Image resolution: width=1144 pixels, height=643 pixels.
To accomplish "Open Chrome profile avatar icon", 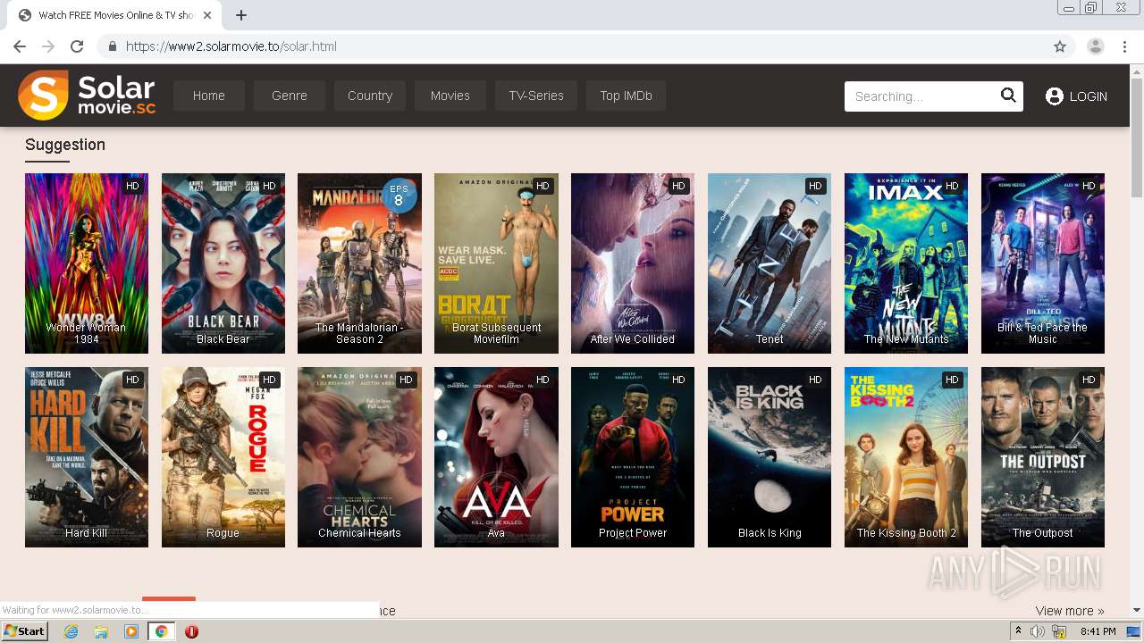I will pyautogui.click(x=1096, y=46).
